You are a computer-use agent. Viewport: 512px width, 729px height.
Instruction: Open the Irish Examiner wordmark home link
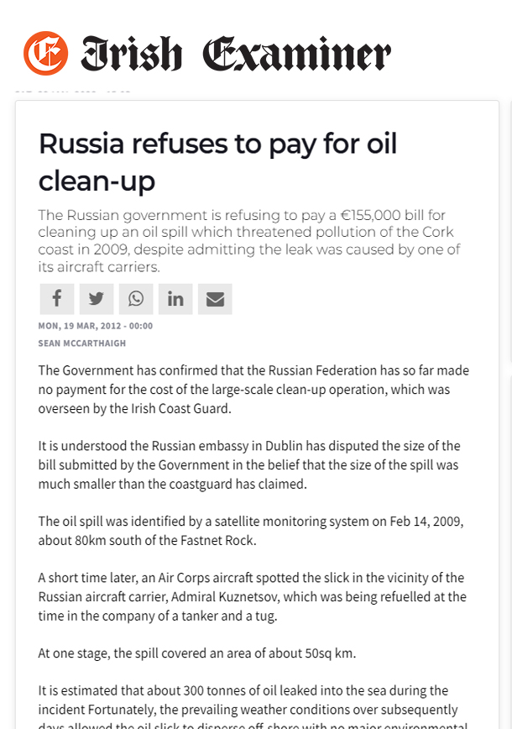tap(236, 54)
